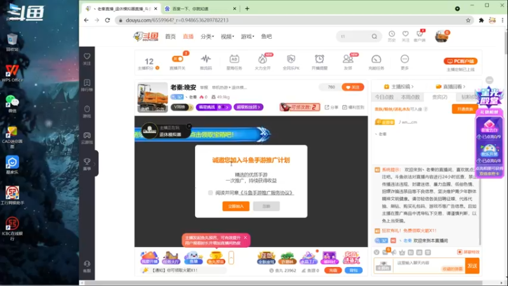Click the 福利签到 check-in icon
508x286 pixels.
pyautogui.click(x=353, y=107)
